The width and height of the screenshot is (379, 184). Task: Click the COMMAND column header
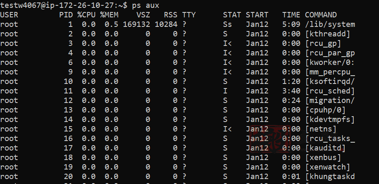[x=321, y=15]
